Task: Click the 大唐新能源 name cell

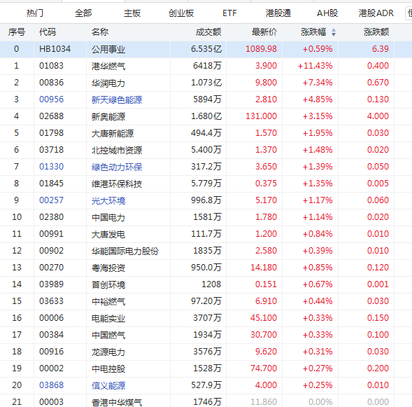Action: point(113,133)
